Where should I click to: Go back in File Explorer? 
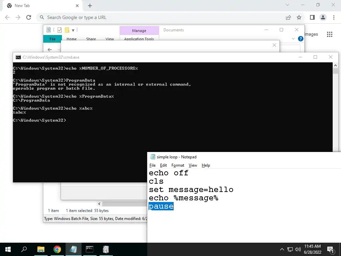tap(50, 50)
